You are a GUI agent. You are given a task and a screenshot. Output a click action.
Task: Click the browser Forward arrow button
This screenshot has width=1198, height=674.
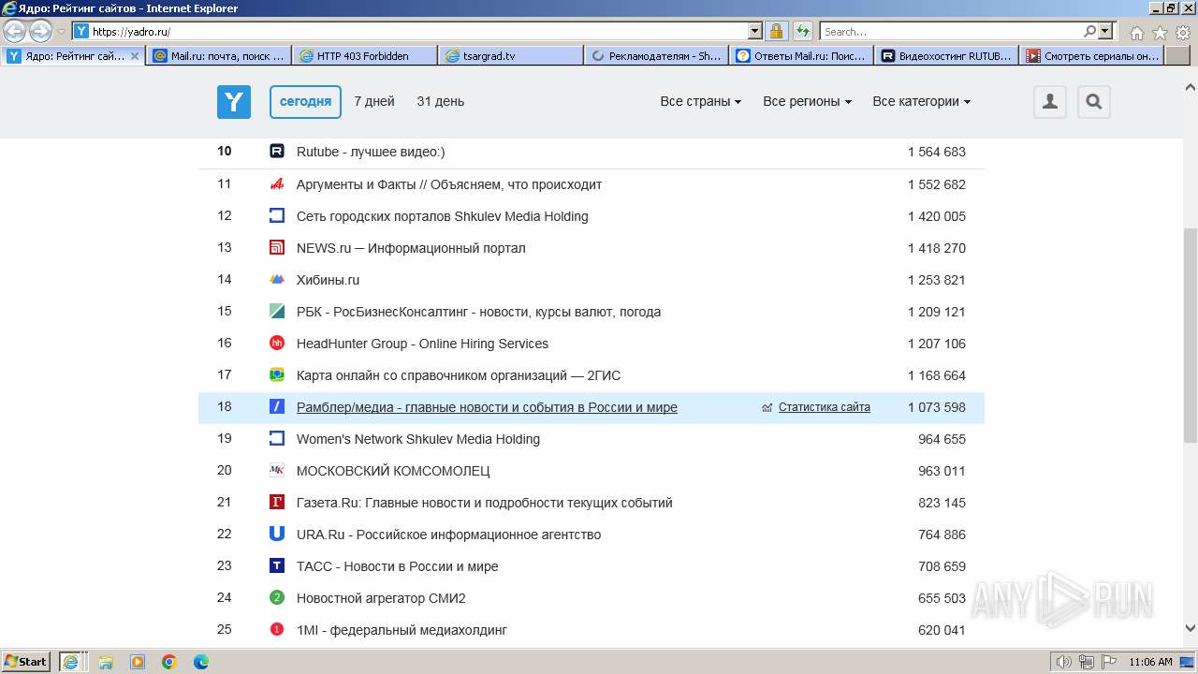40,31
